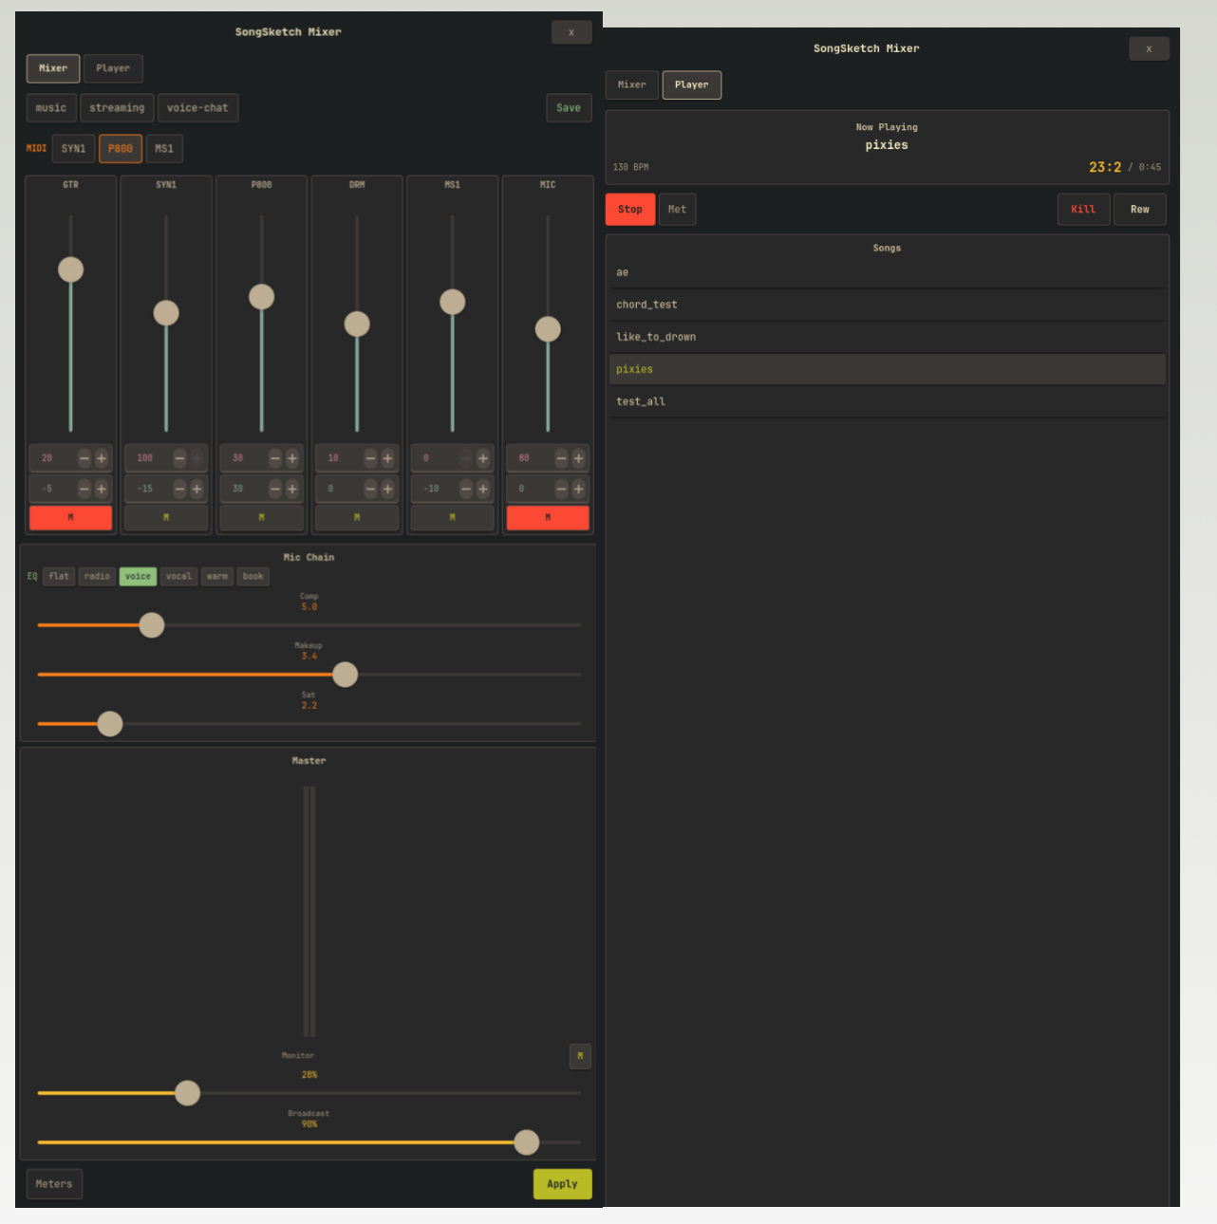Click the Kill button
1217x1224 pixels.
(1083, 210)
